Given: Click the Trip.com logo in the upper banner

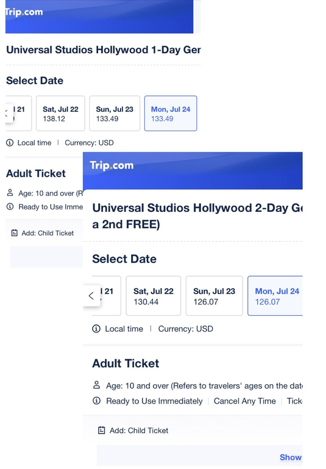Looking at the screenshot, I should pyautogui.click(x=24, y=12).
